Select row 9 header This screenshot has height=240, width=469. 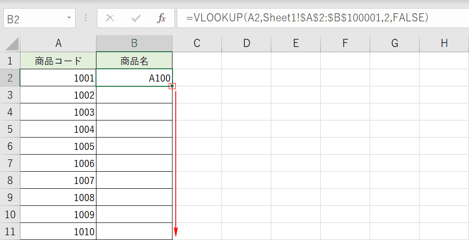[x=10, y=197]
